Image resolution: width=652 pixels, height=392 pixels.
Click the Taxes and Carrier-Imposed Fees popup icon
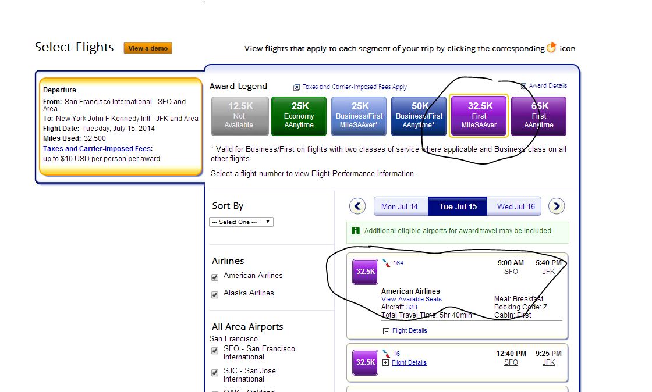(296, 87)
